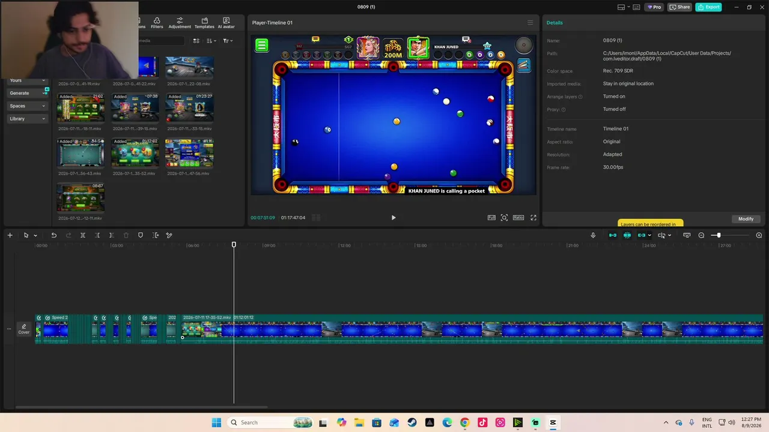Image resolution: width=769 pixels, height=432 pixels.
Task: Expand the Spaces section
Action: click(x=27, y=106)
